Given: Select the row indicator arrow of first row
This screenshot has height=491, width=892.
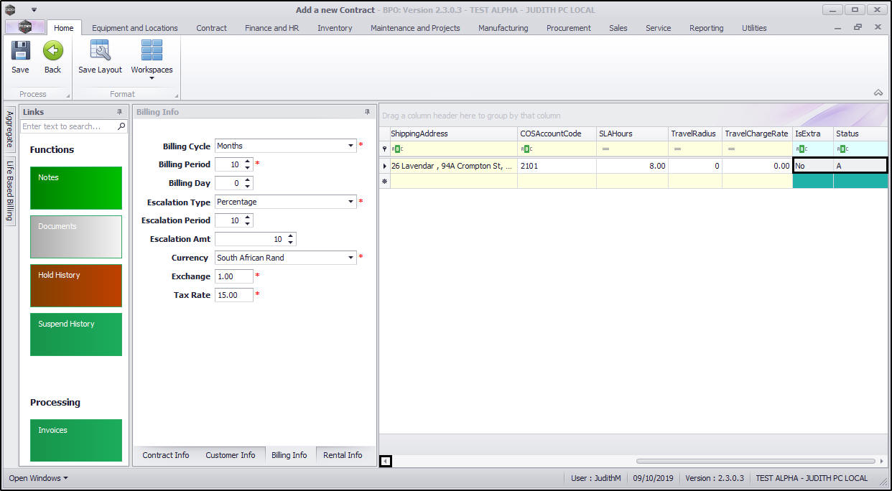Looking at the screenshot, I should tap(384, 166).
